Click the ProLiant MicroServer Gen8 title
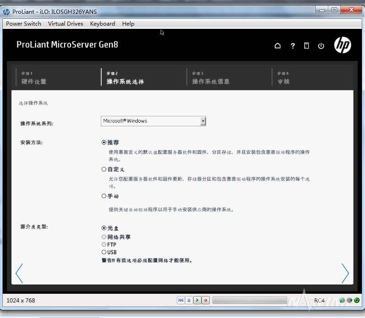Screen dimensions: 365x318 (67, 44)
